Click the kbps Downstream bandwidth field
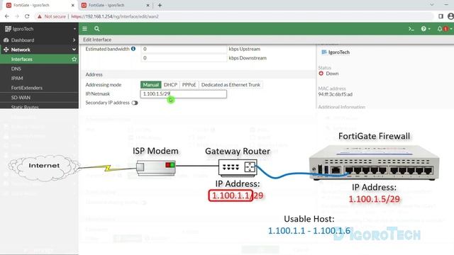This screenshot has width=454, height=255. [183, 58]
